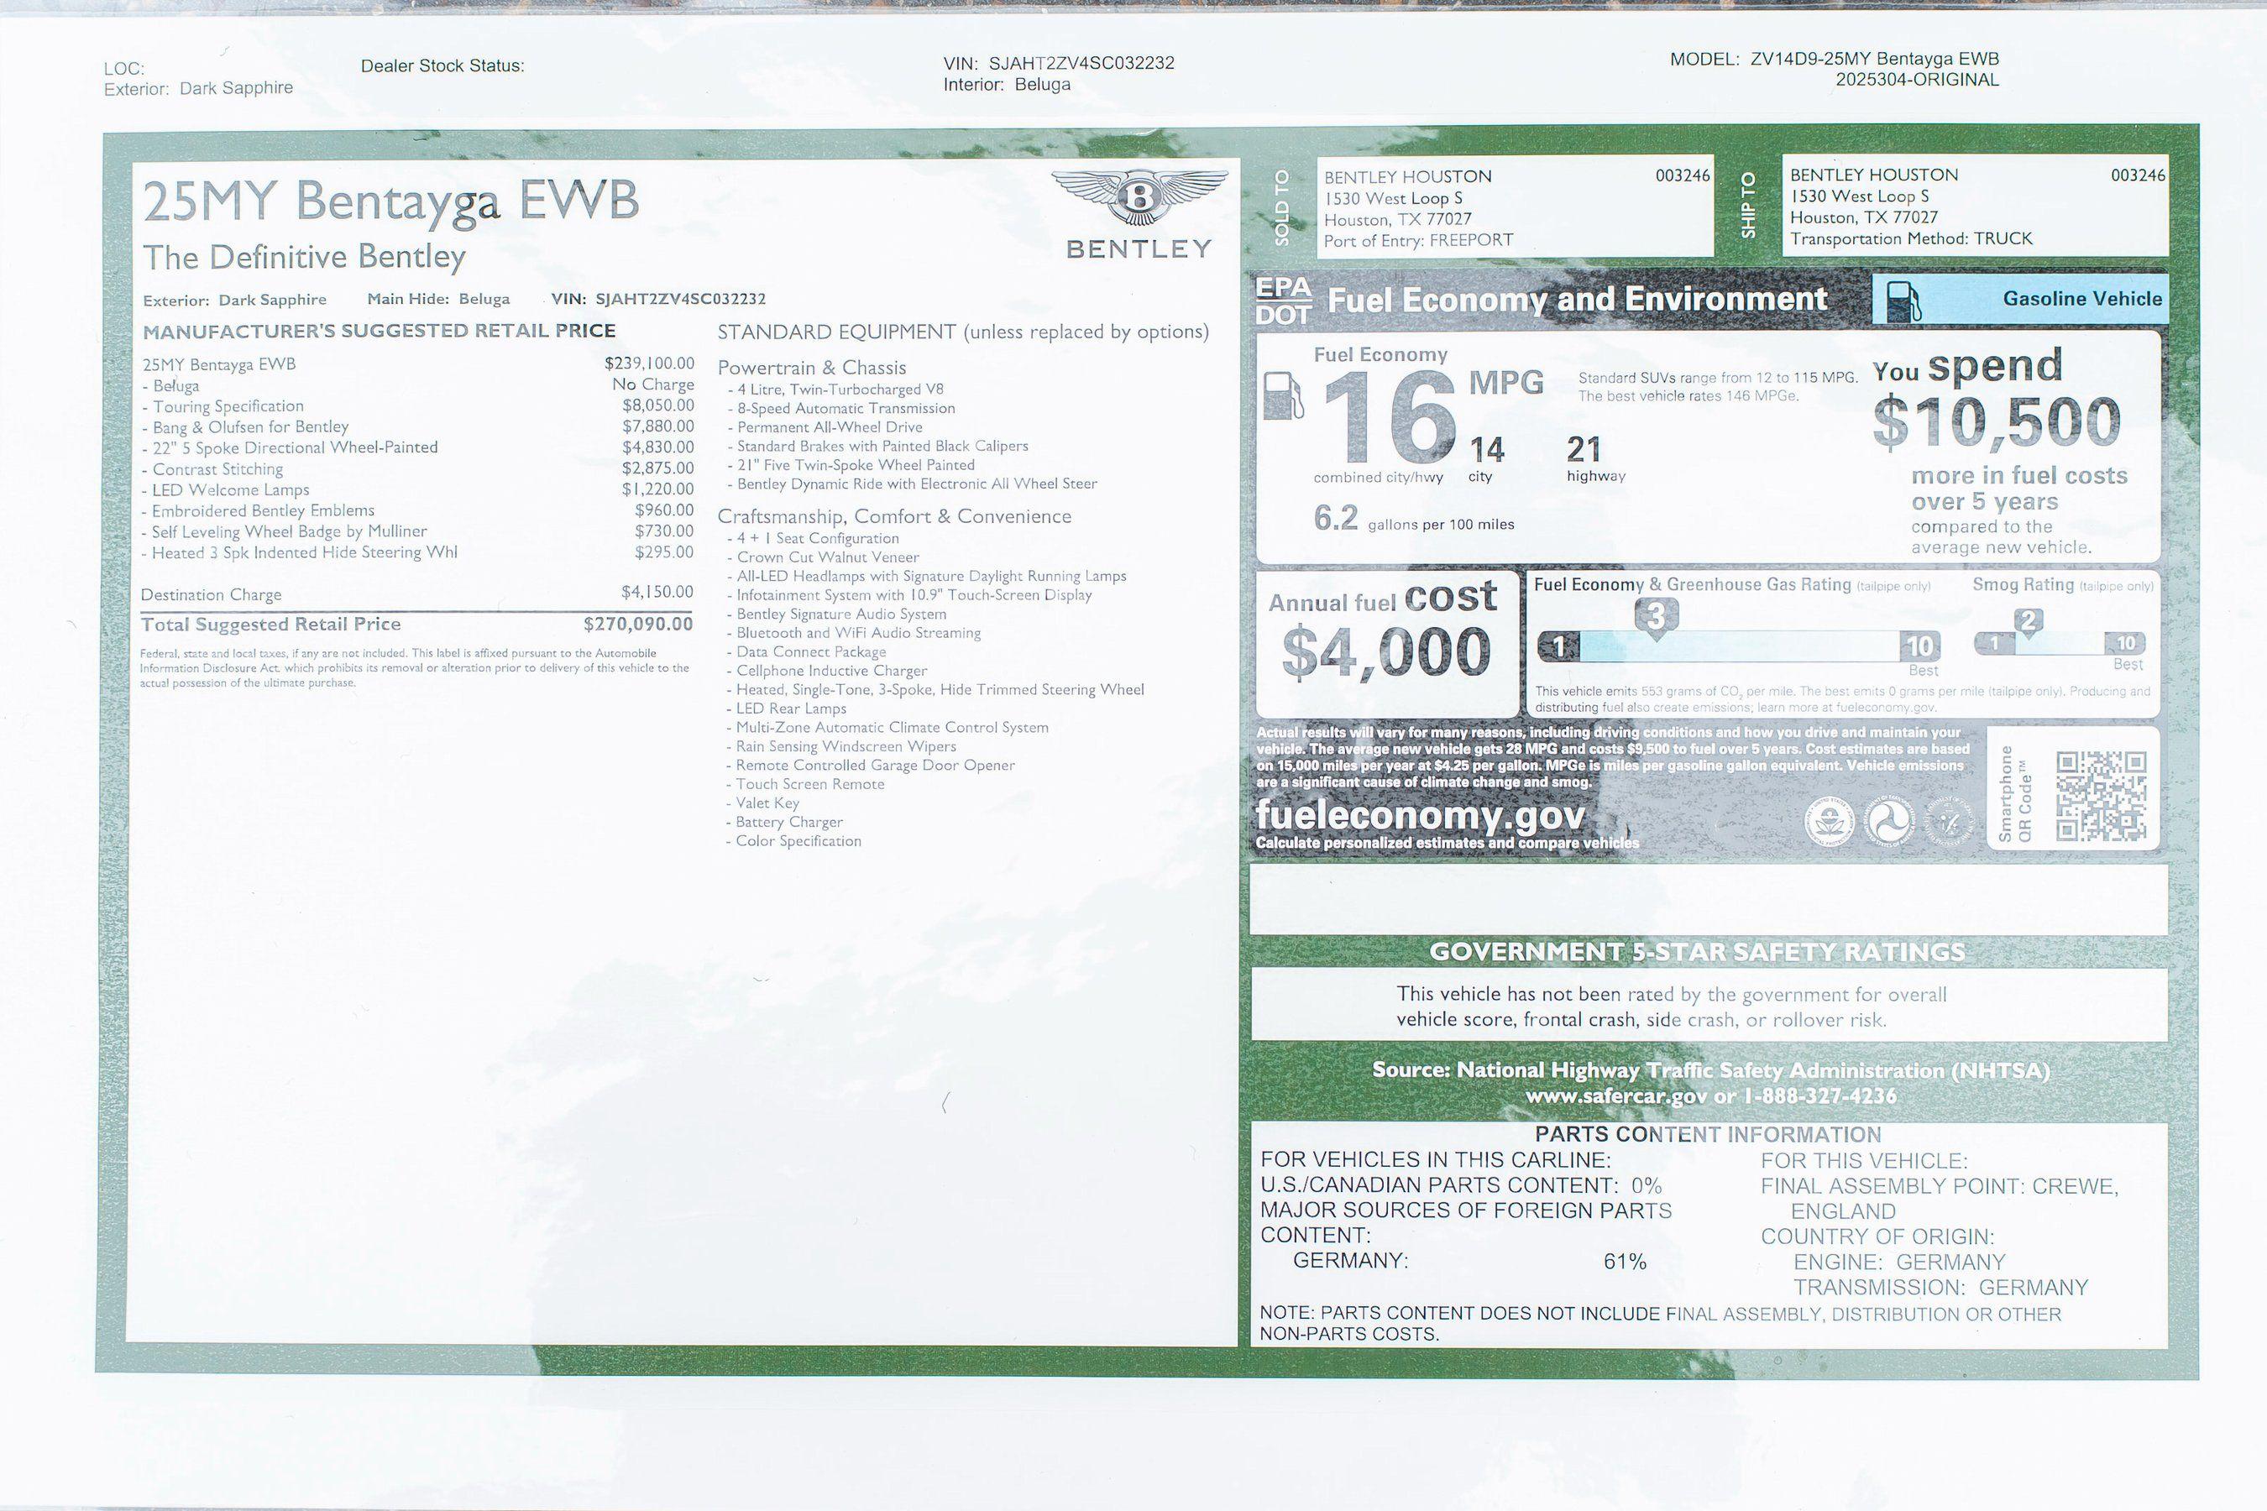2267x1511 pixels.
Task: Click the Gasoline Vehicle label
Action: tap(2082, 299)
